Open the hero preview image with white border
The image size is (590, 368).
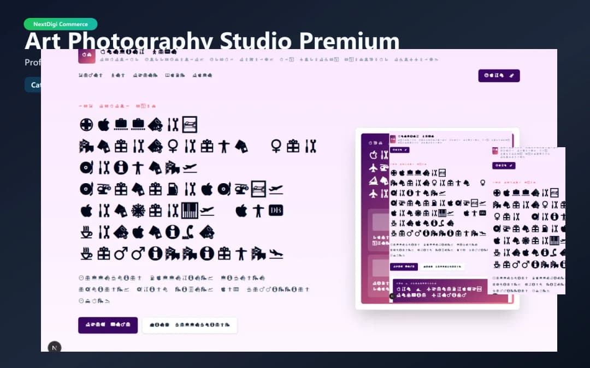(437, 219)
